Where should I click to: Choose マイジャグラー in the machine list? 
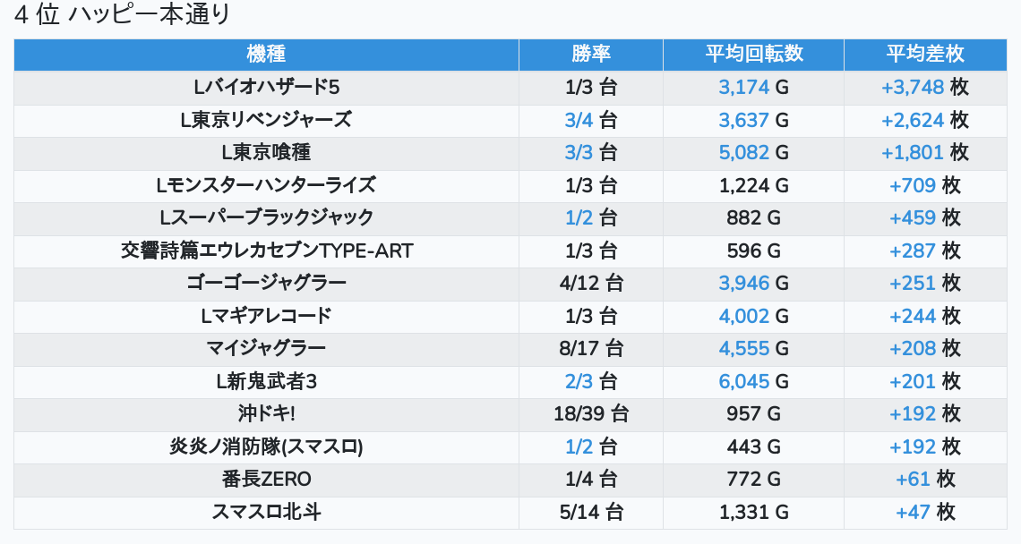coord(266,348)
